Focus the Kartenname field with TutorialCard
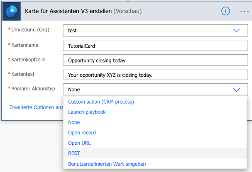Viewport: 252px width, 172px height. 155,46
